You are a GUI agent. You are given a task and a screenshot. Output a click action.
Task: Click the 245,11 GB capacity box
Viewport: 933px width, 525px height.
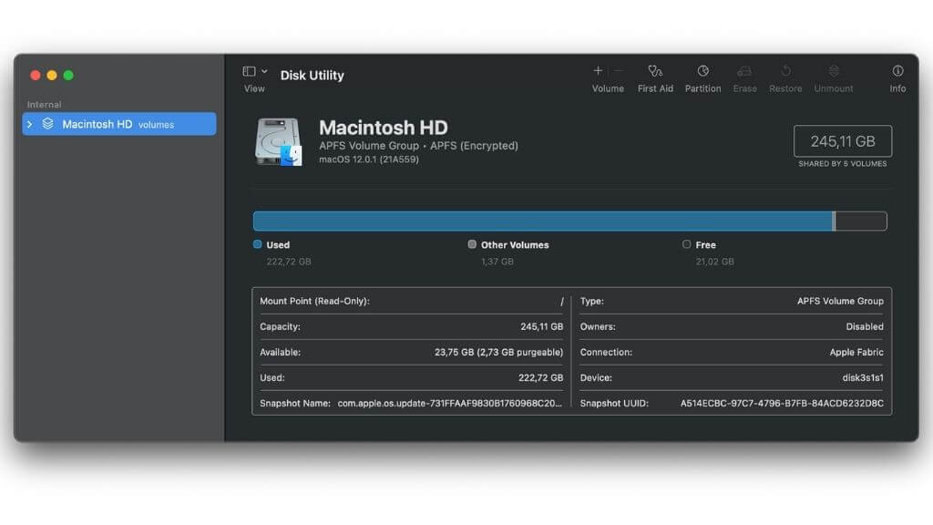click(843, 141)
